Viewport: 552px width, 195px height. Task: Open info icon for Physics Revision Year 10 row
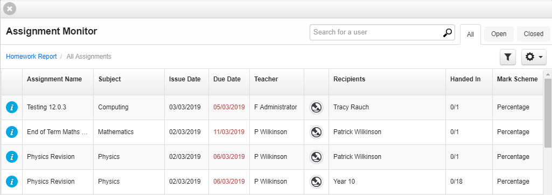(12, 182)
